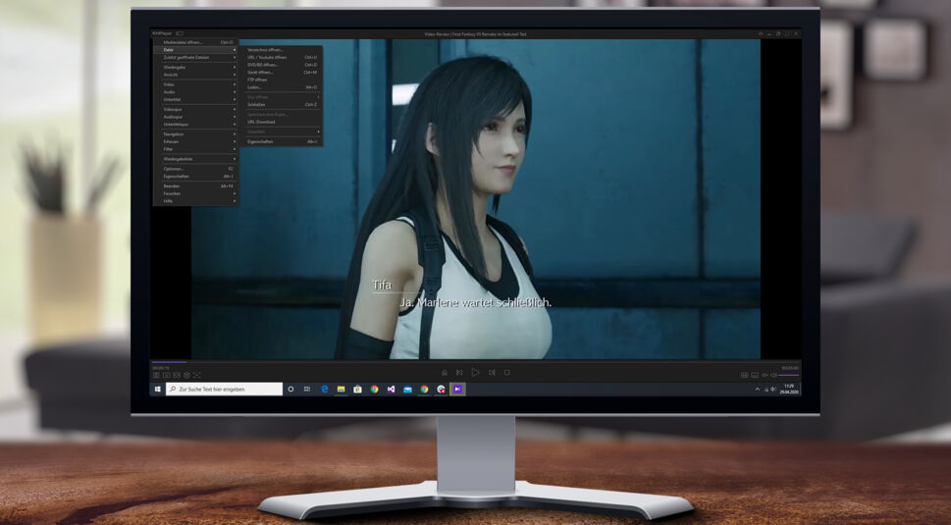Seek using the video progress bar

pyautogui.click(x=475, y=362)
